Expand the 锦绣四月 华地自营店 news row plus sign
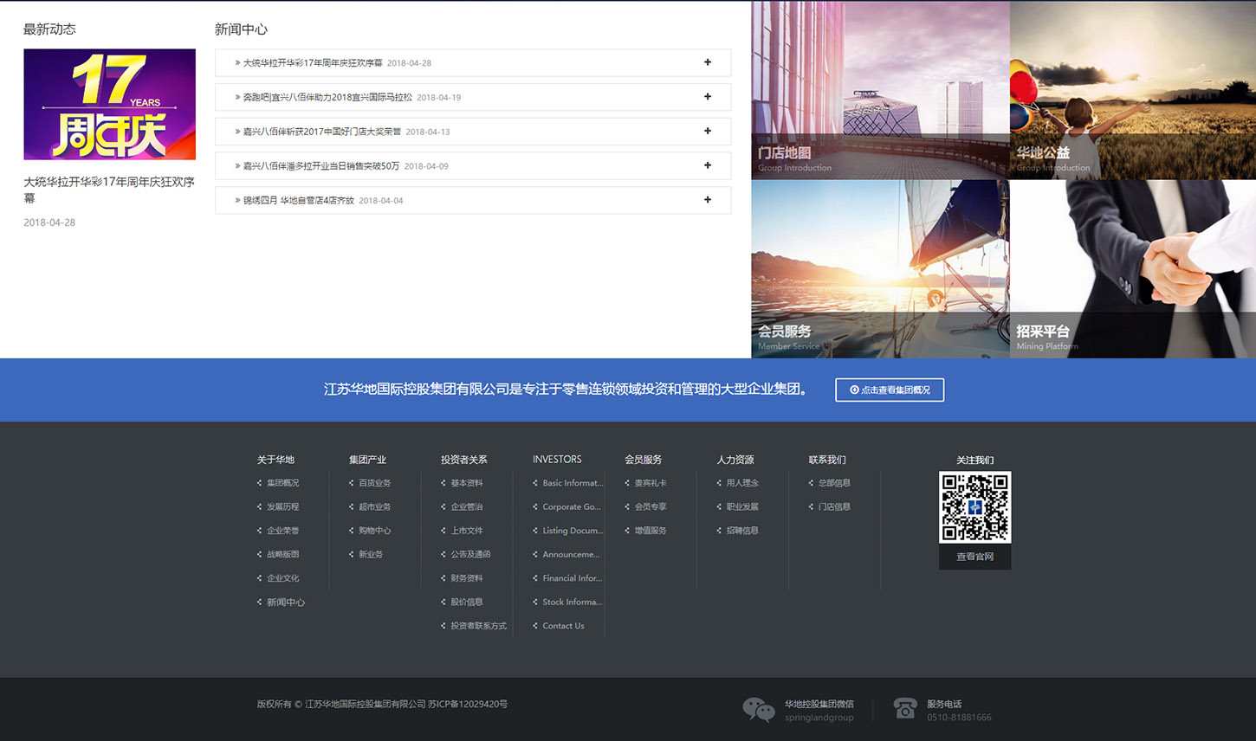1256x741 pixels. point(708,200)
